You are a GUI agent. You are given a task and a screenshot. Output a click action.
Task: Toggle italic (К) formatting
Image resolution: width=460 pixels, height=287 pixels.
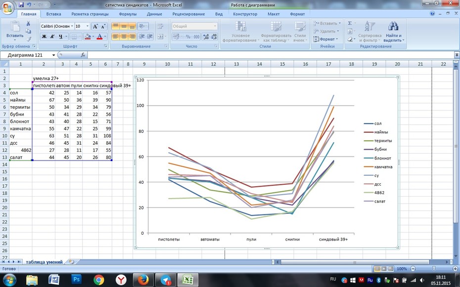coord(52,37)
